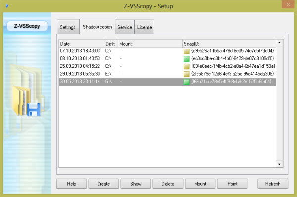Viewport: 297px width, 197px height.
Task: Click the scrollbar down arrow
Action: [279, 164]
